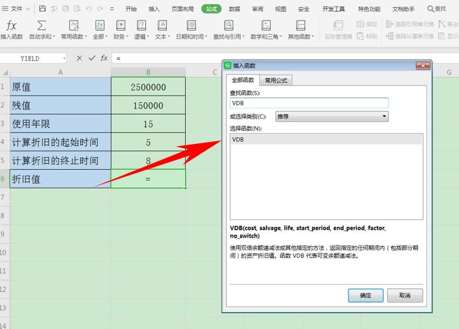Viewport: 459px width, 329px height.
Task: Switch to the 插入 (Insert) ribbon tab
Action: (x=154, y=9)
